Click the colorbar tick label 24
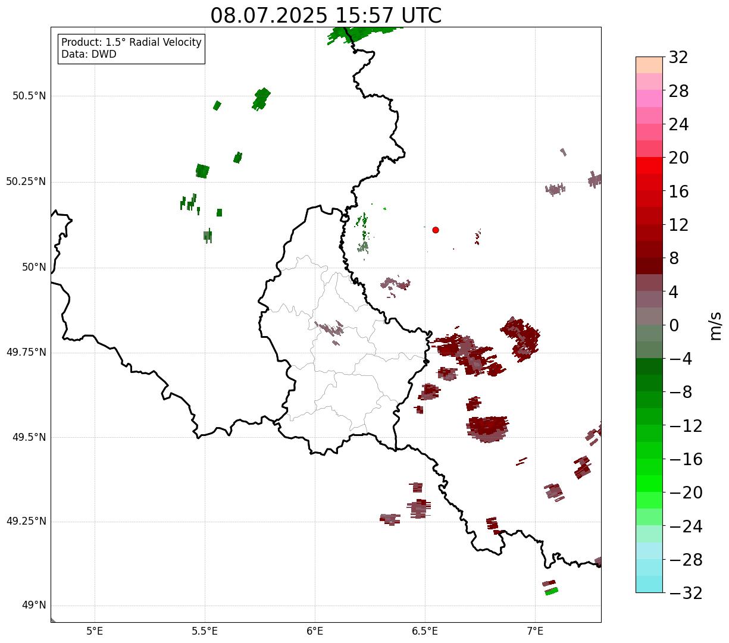This screenshot has width=729, height=643. (678, 124)
